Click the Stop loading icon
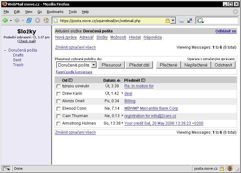241x173 pixels. 37,20
